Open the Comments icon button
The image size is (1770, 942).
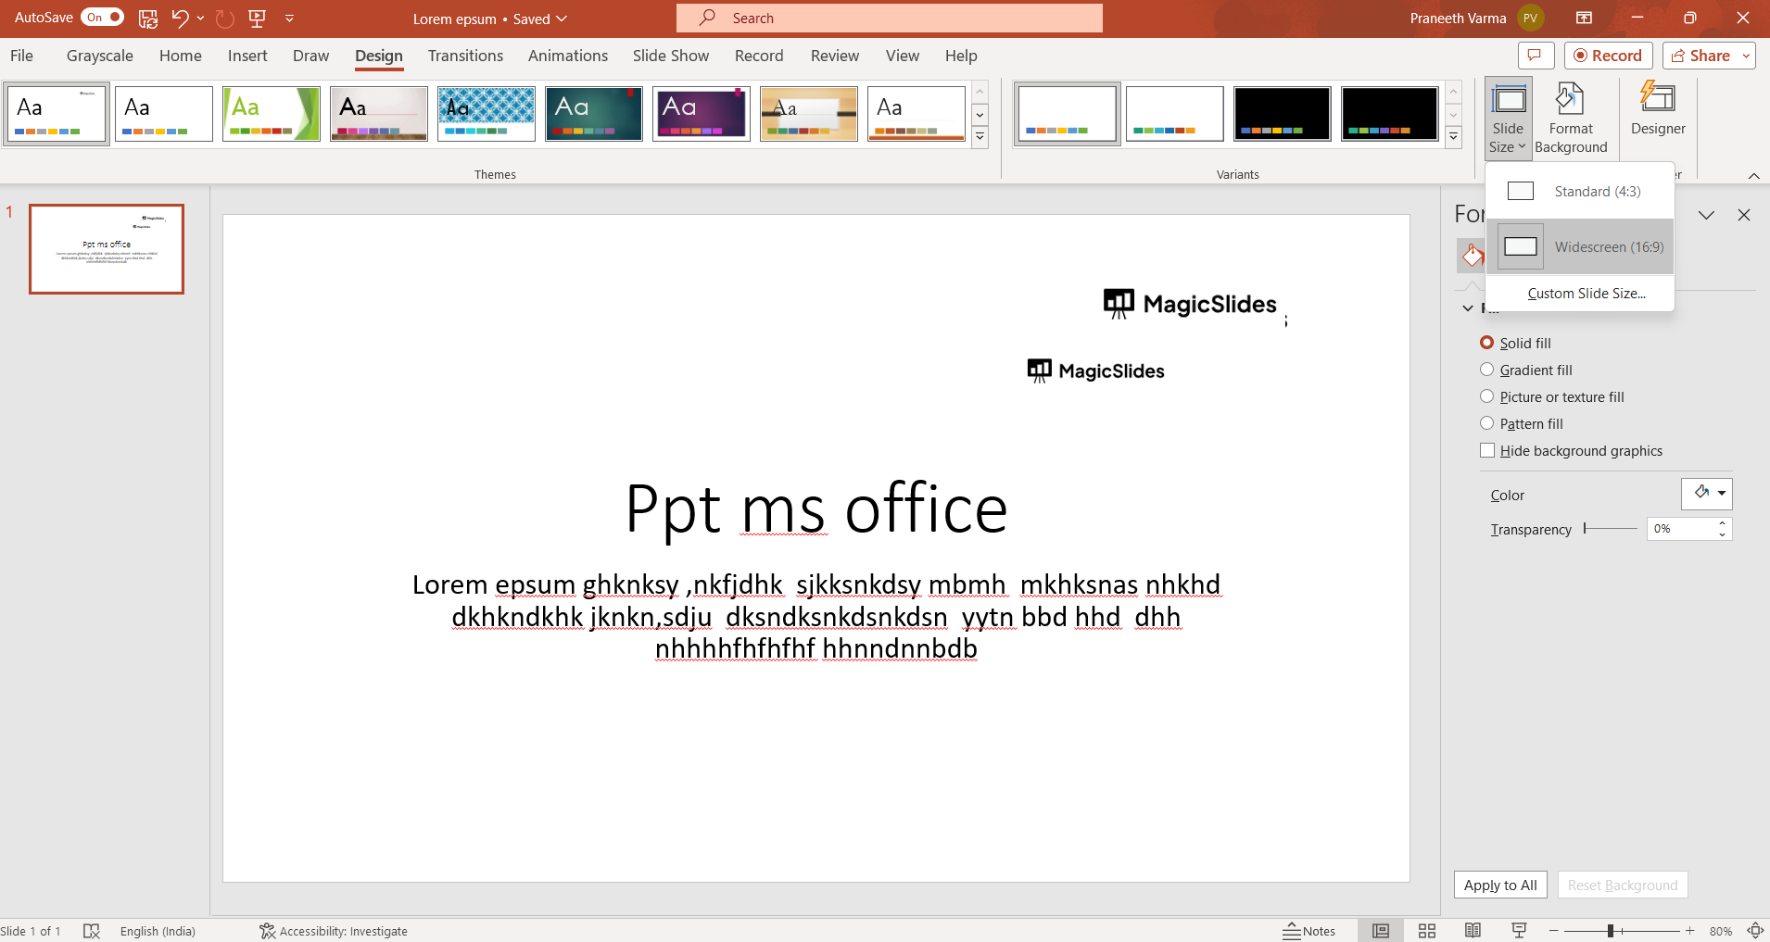(1536, 56)
